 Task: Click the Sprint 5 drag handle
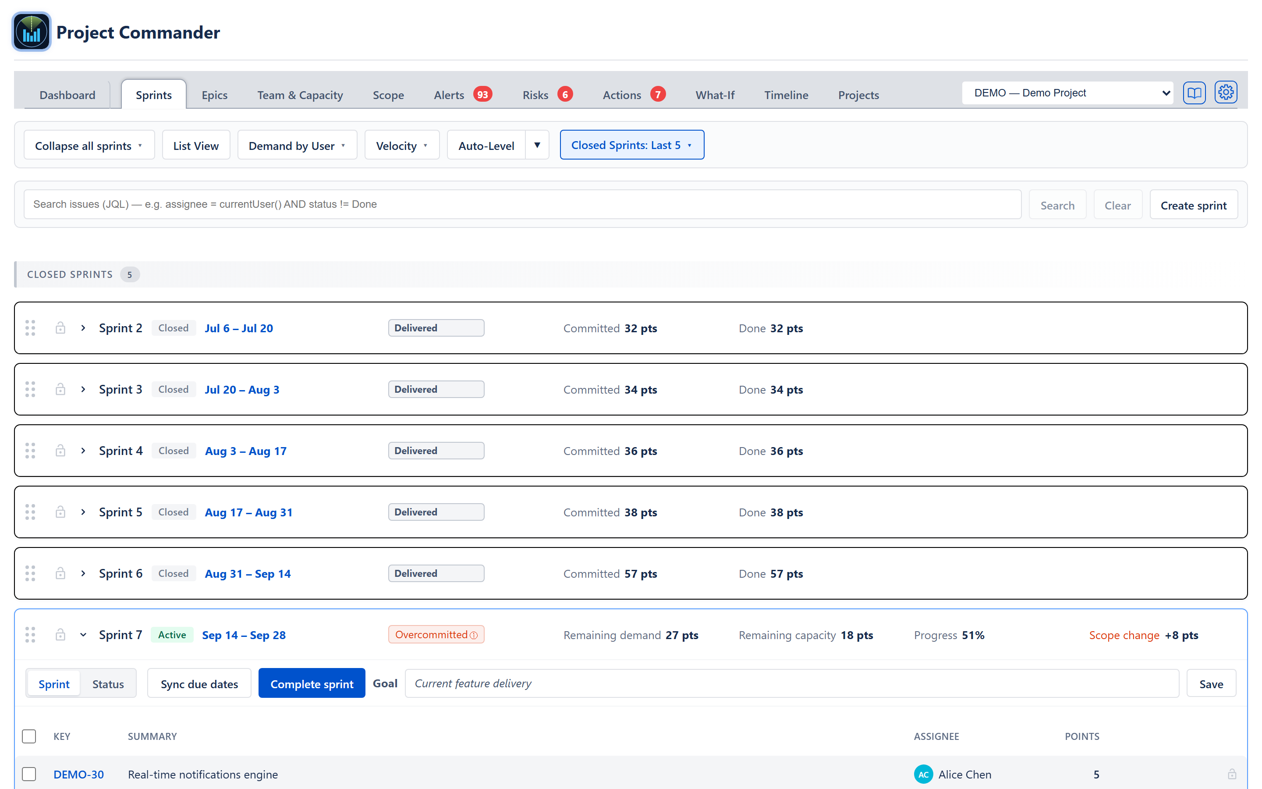click(30, 512)
